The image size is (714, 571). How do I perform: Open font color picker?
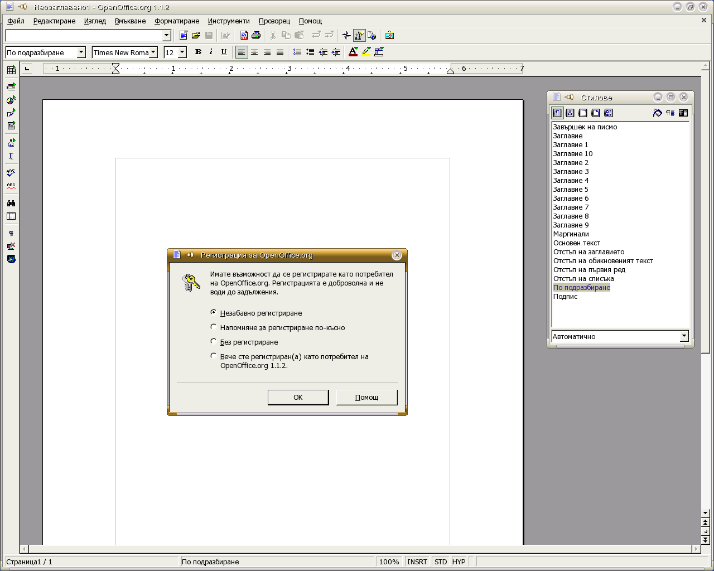[x=353, y=52]
